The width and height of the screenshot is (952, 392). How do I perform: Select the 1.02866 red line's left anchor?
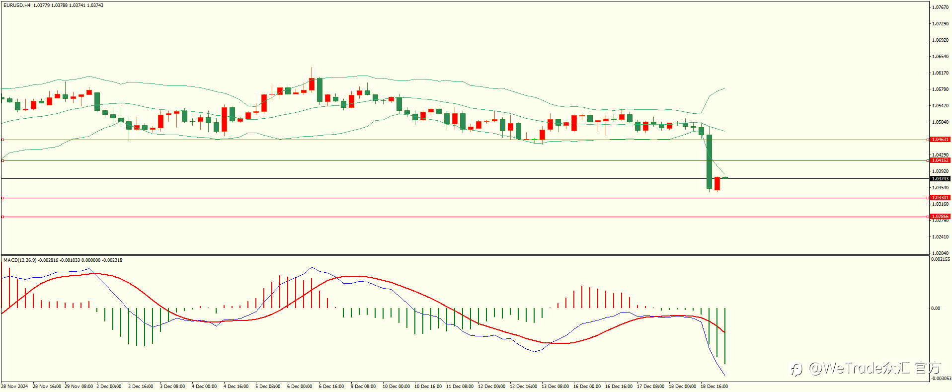2,217
